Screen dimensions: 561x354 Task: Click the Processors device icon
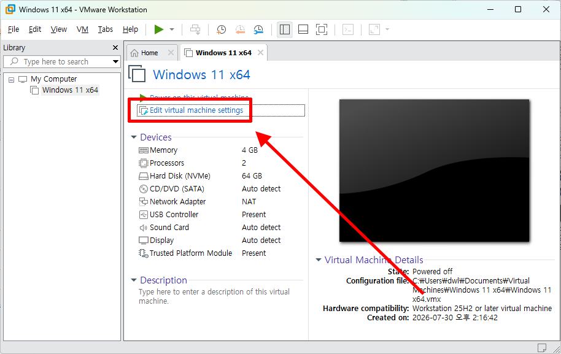pos(144,163)
